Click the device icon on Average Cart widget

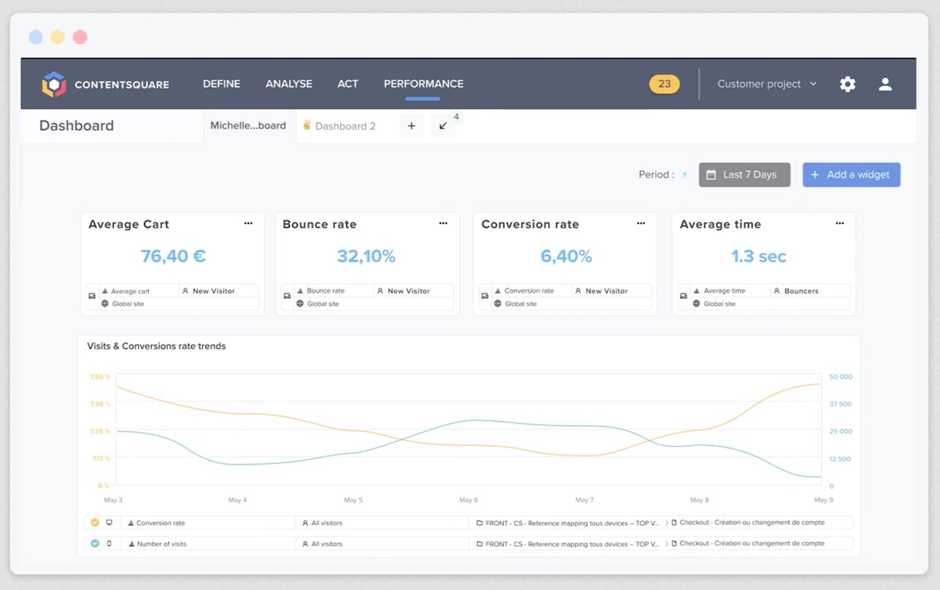(92, 295)
